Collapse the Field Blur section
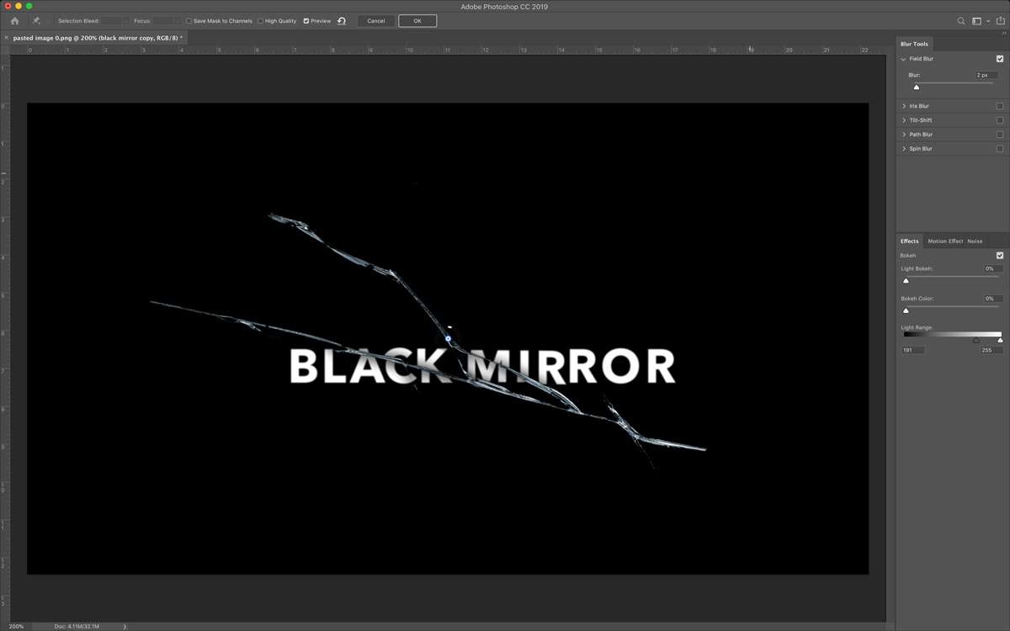 click(904, 59)
